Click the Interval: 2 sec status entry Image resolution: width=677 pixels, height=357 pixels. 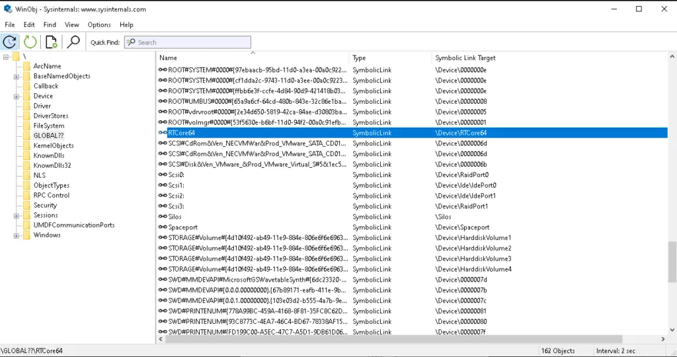[617, 351]
